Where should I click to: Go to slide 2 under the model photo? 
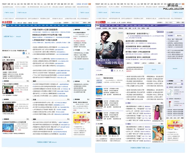tap(115, 70)
